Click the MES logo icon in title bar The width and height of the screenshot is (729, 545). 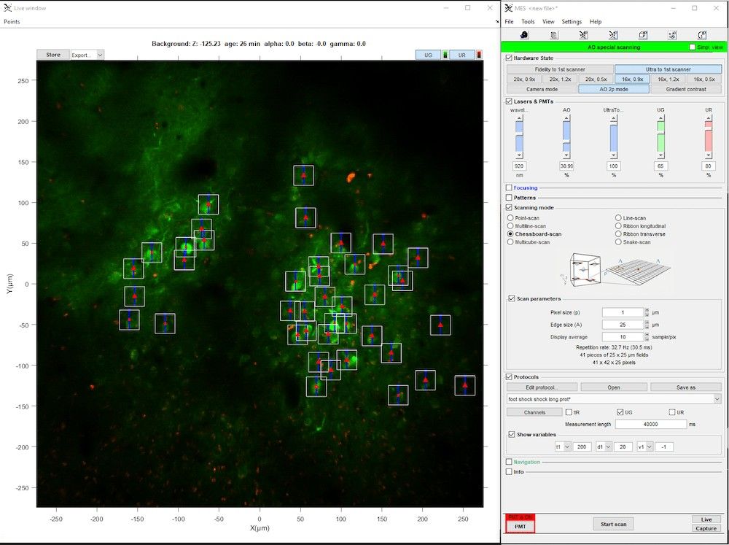(509, 8)
